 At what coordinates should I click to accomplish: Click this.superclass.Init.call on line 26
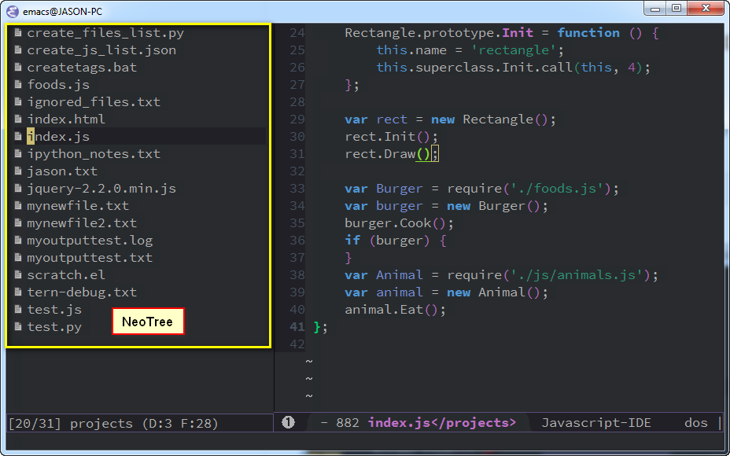coord(475,68)
